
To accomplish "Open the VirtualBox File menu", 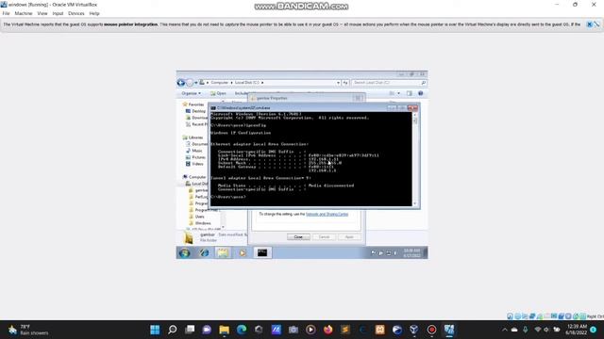I will pyautogui.click(x=6, y=13).
